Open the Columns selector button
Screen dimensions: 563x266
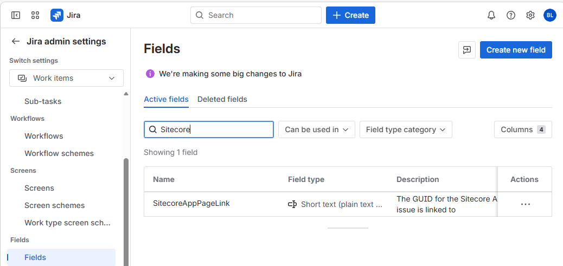(x=522, y=129)
